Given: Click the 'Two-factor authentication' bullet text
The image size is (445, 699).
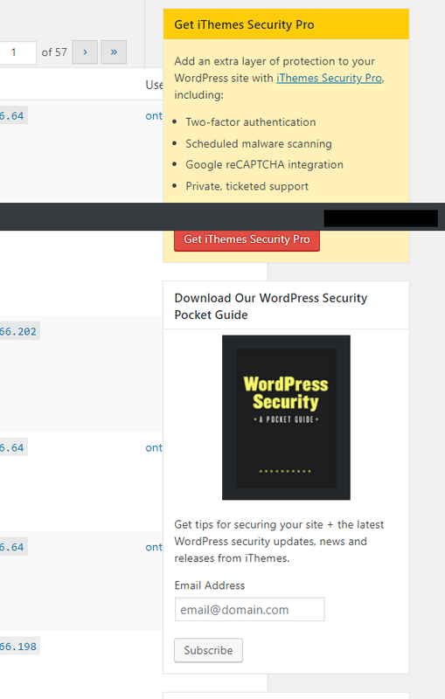Looking at the screenshot, I should [x=251, y=122].
